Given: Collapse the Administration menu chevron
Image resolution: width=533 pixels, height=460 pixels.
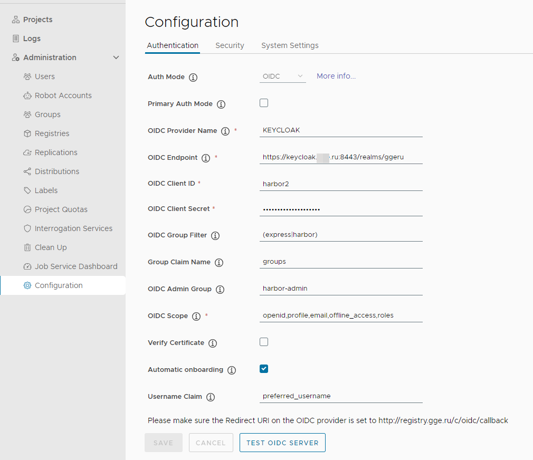Looking at the screenshot, I should coord(116,57).
